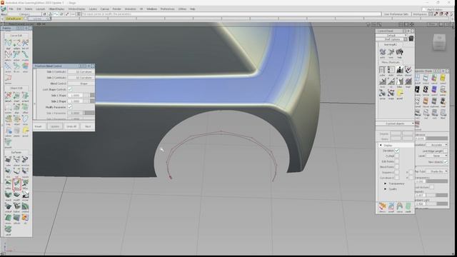This screenshot has width=457, height=257.
Task: Expand the Transparency section in Control Panel
Action: 385,183
